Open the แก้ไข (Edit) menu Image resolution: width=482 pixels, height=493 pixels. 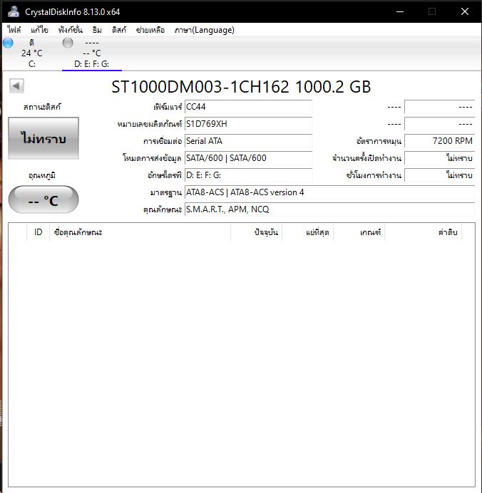pos(39,30)
